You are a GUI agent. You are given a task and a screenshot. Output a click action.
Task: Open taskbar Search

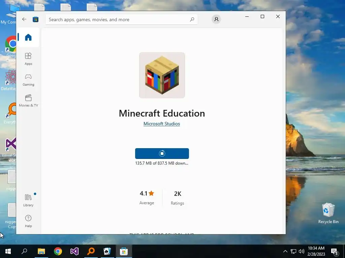coord(24,251)
